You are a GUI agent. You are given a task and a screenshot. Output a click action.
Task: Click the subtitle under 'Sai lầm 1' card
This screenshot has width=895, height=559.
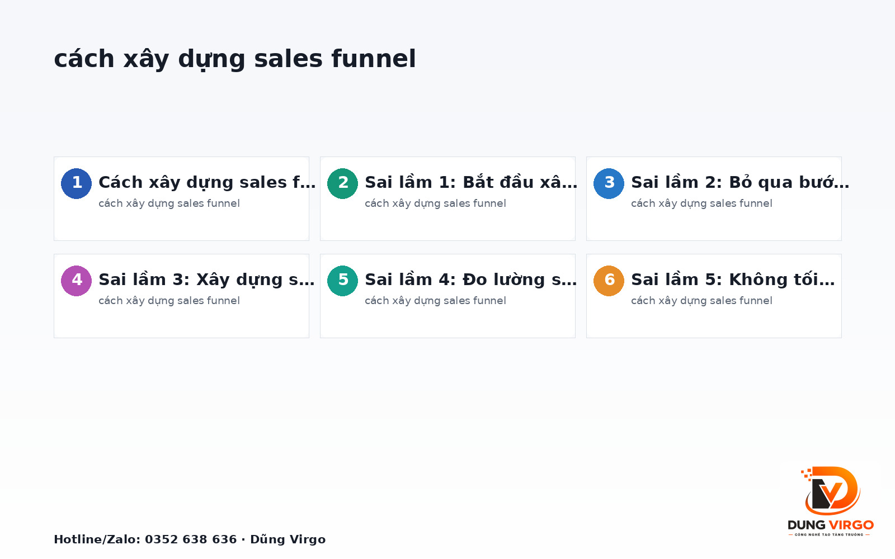[435, 203]
